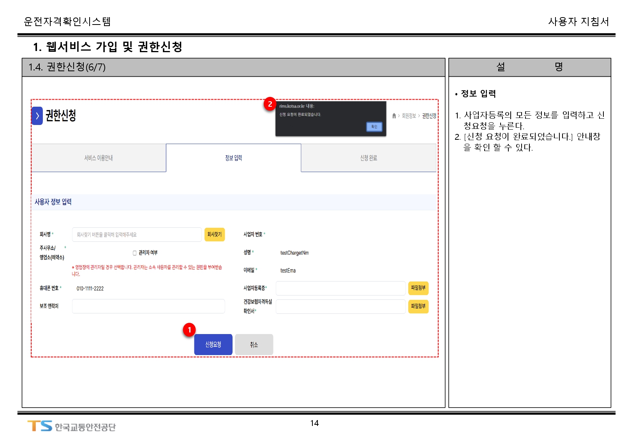The image size is (633, 438).
Task: Click the 권한신청 breadcrumb link
Action: (x=429, y=116)
